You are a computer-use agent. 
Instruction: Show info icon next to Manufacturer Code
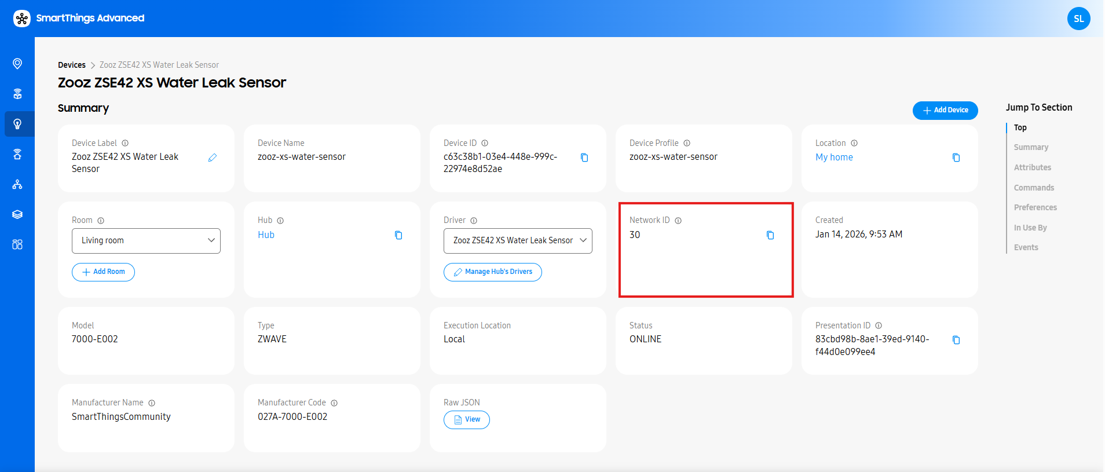point(334,403)
